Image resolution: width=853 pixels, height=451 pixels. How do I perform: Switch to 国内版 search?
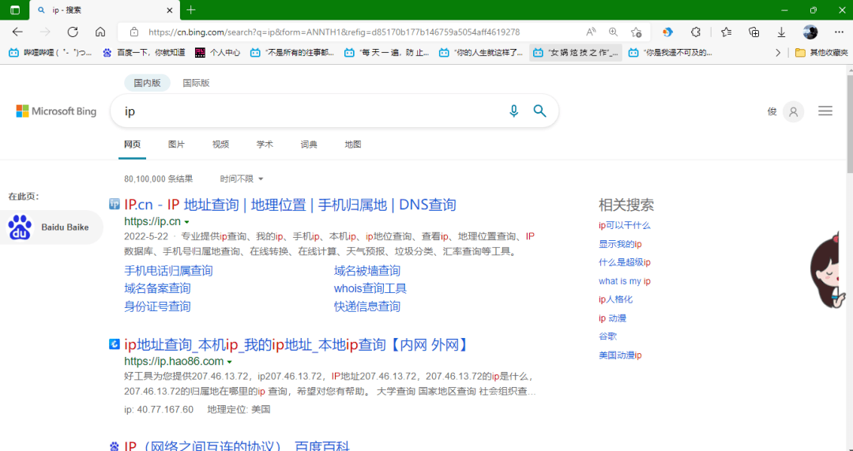click(148, 83)
